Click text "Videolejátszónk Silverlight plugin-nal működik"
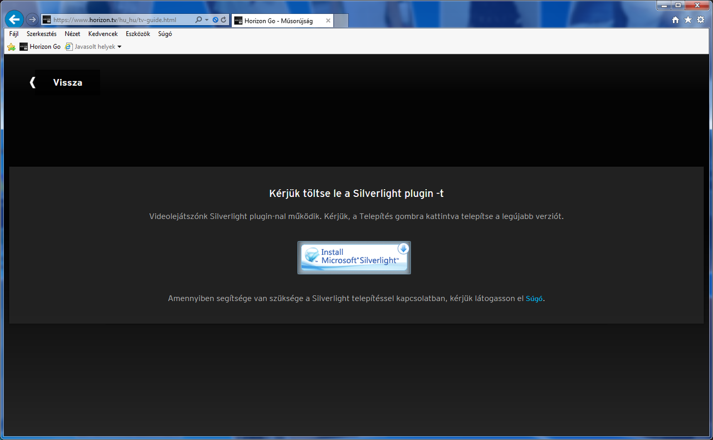Viewport: 713px width, 440px height. (x=236, y=216)
